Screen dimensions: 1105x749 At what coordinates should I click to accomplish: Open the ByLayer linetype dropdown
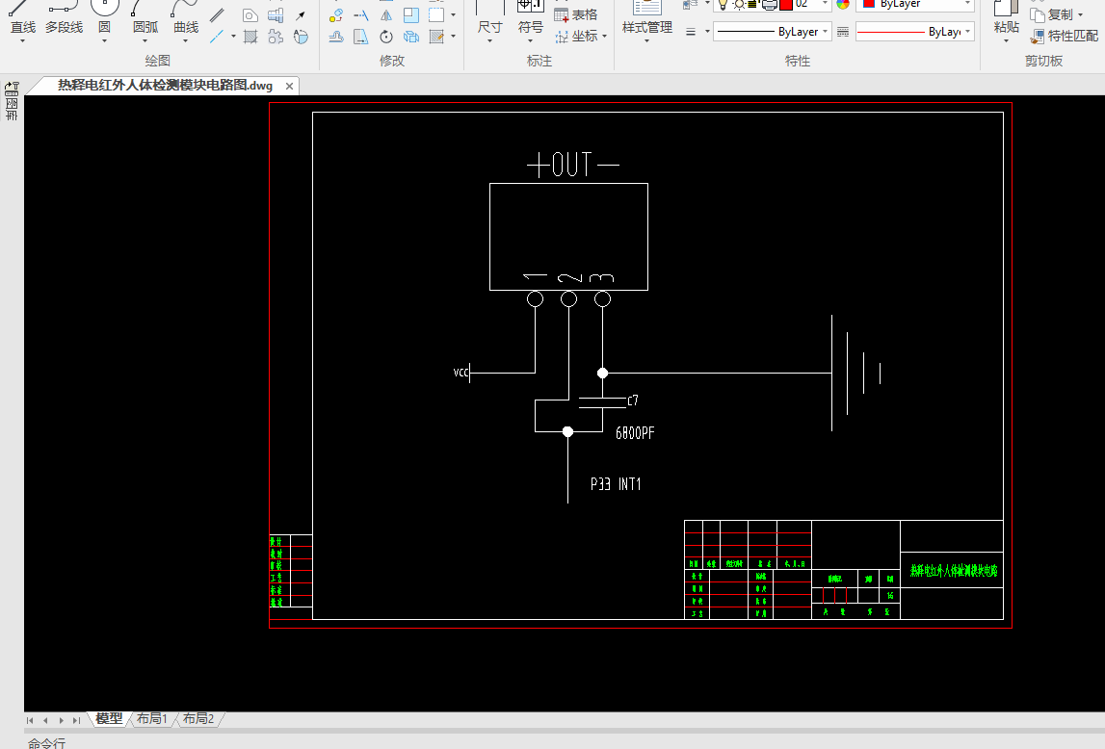(x=773, y=32)
